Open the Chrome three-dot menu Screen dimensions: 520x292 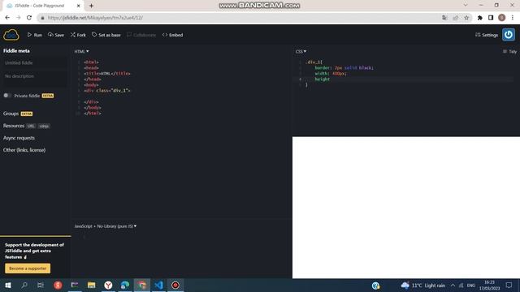513,18
